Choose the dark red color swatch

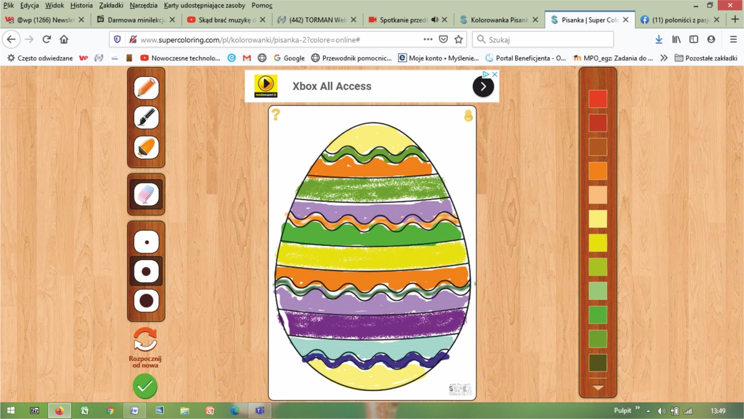[x=598, y=123]
